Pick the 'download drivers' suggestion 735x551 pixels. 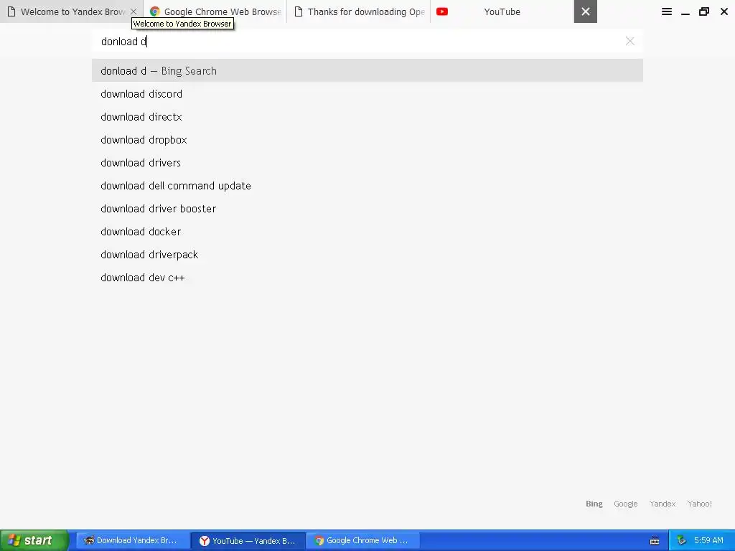tap(367, 163)
